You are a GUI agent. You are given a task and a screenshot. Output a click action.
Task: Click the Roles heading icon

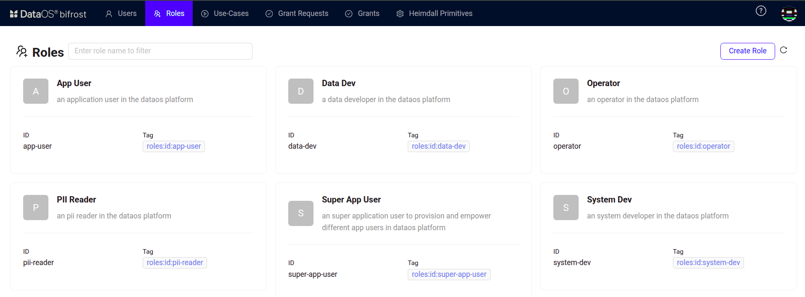pos(22,51)
